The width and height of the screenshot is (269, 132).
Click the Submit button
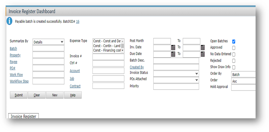click(x=18, y=95)
